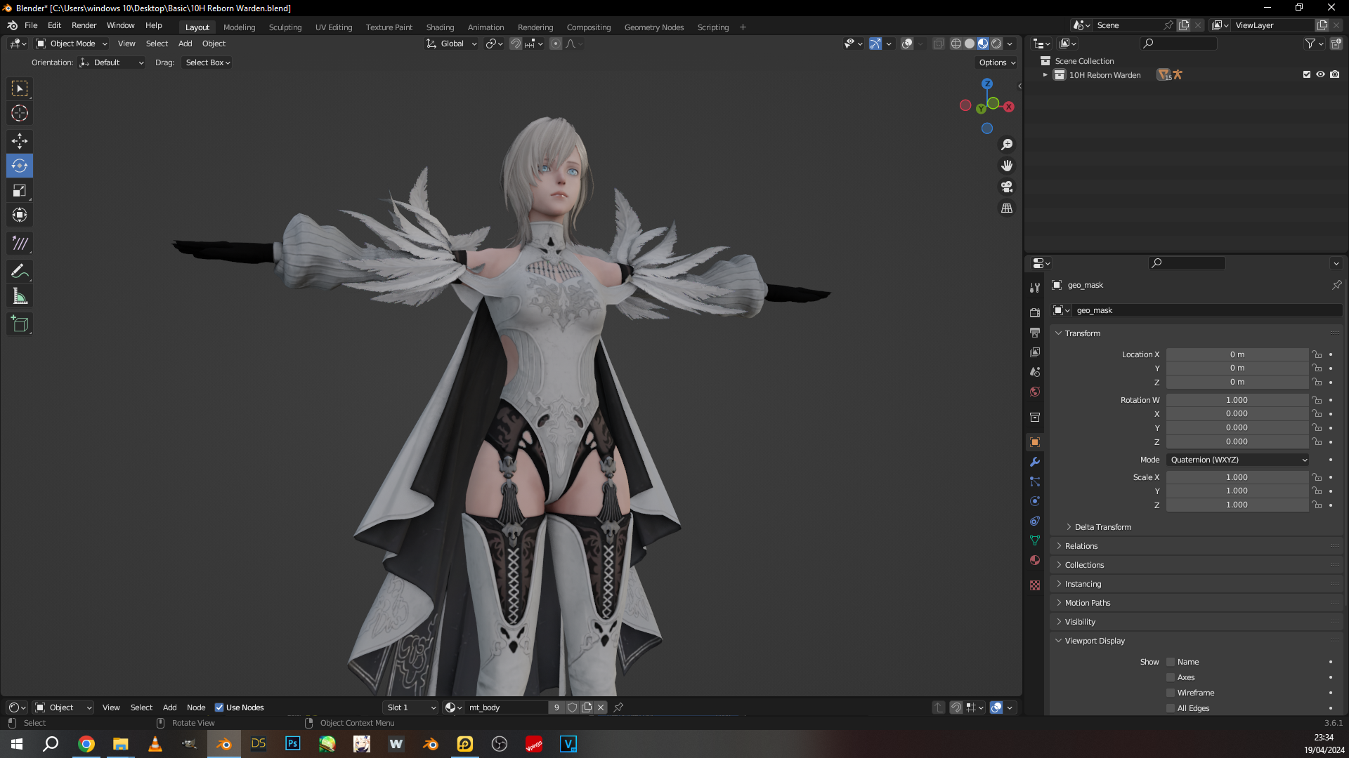Open the Modifiers wrench tab
The width and height of the screenshot is (1349, 758).
coord(1035,462)
